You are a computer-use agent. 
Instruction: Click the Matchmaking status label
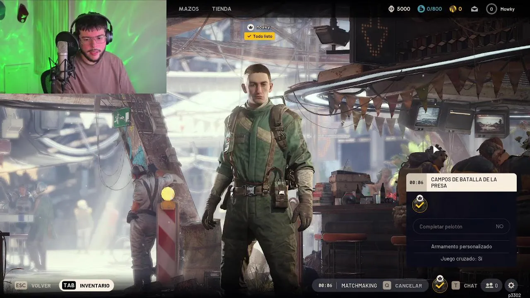pyautogui.click(x=359, y=286)
